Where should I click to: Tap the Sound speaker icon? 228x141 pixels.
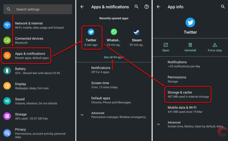click(x=7, y=101)
